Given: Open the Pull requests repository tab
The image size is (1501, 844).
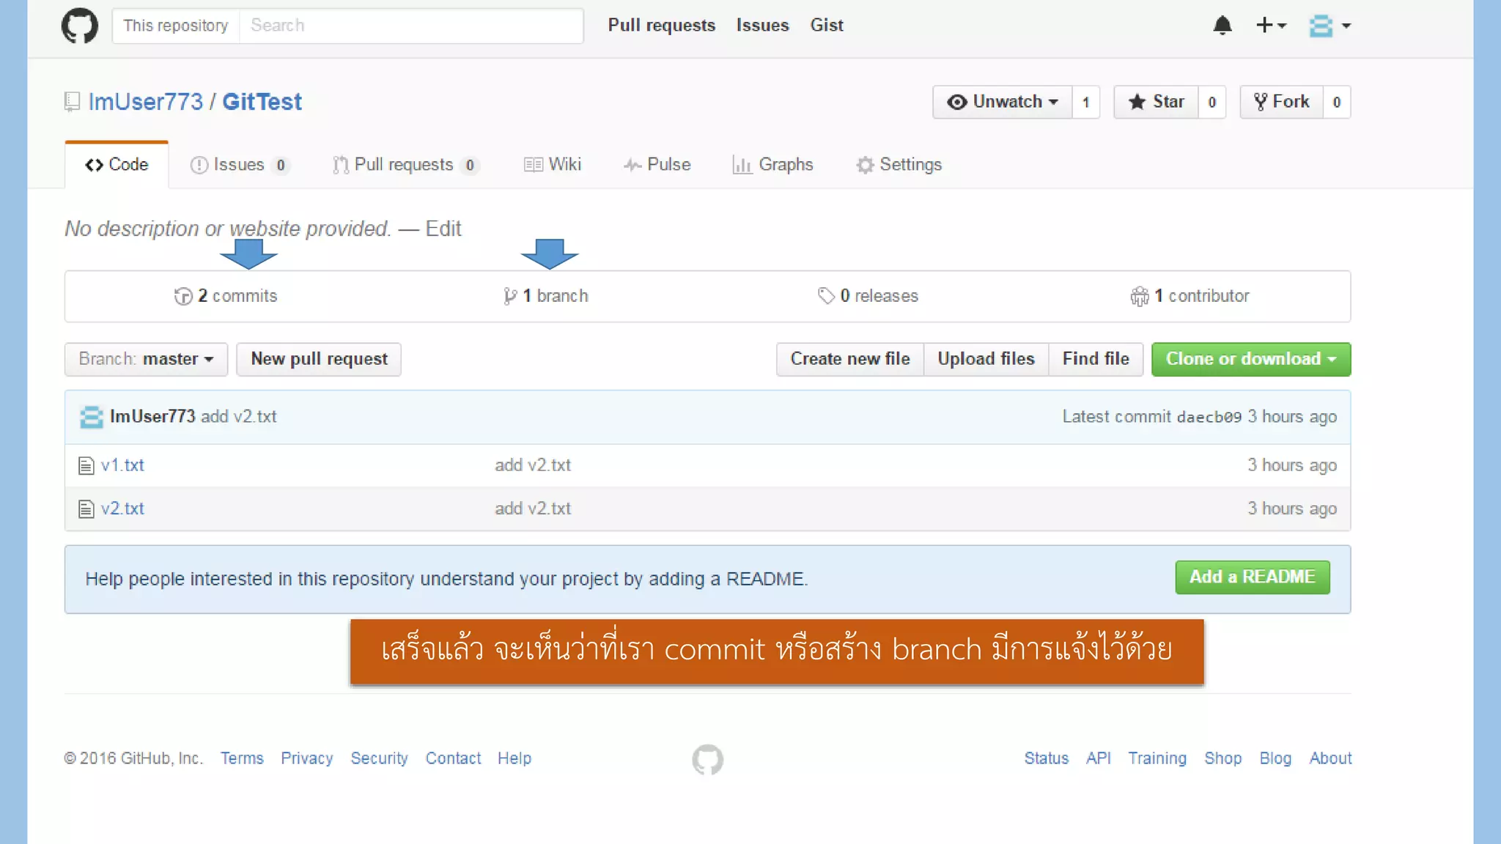Looking at the screenshot, I should click(405, 165).
